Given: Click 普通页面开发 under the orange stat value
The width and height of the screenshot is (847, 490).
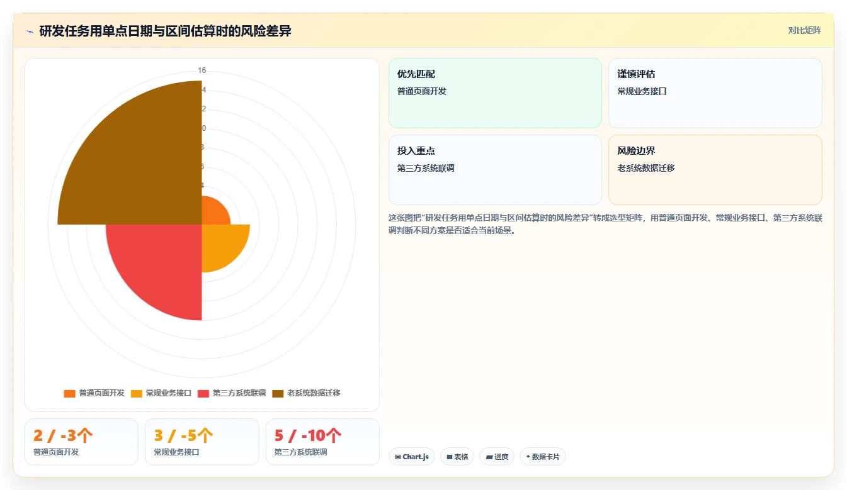Looking at the screenshot, I should (56, 452).
